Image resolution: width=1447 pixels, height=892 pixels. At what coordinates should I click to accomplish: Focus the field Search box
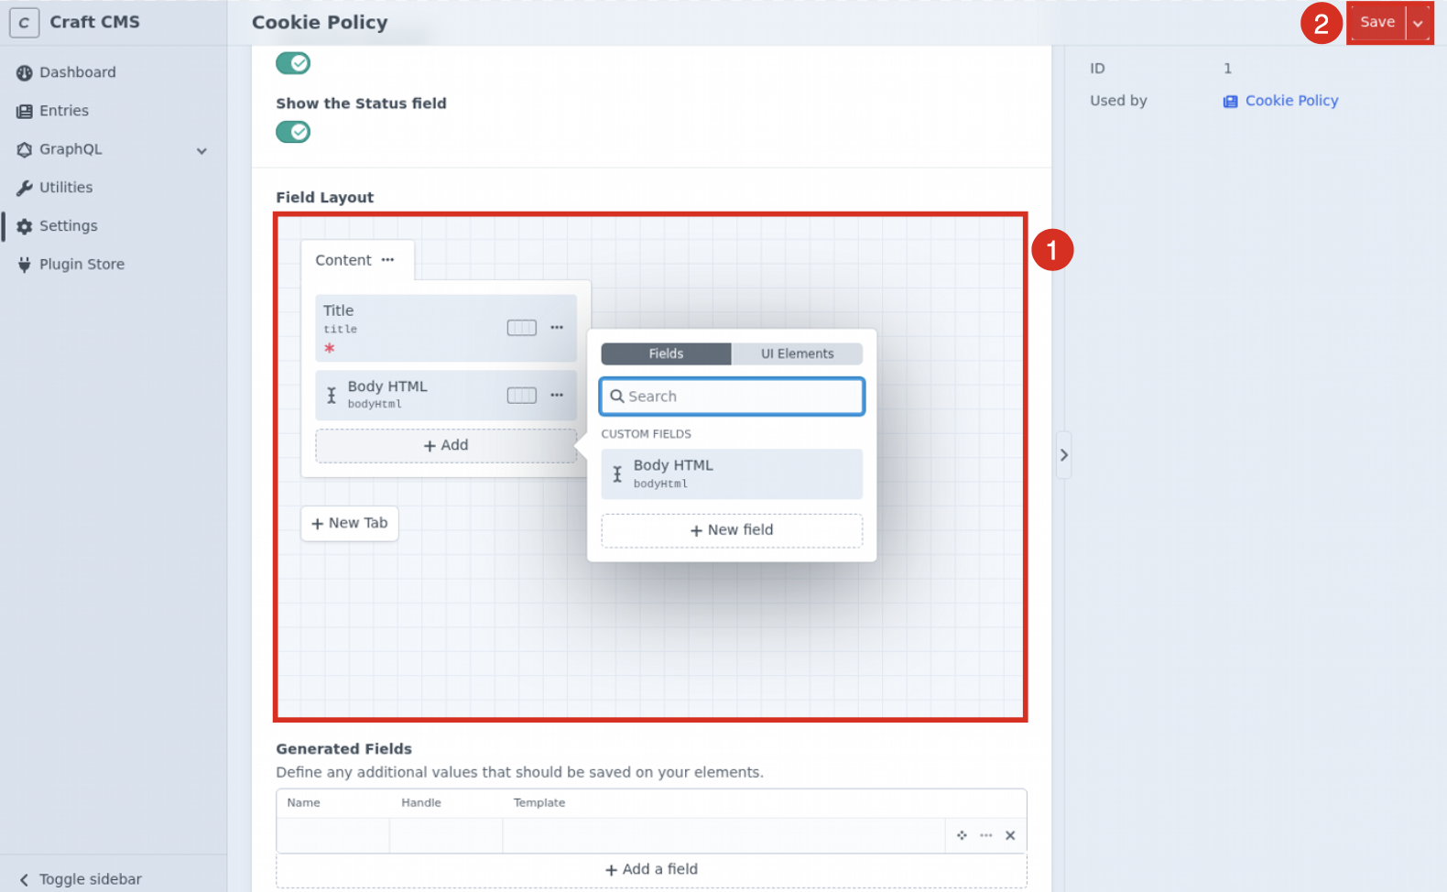(732, 397)
